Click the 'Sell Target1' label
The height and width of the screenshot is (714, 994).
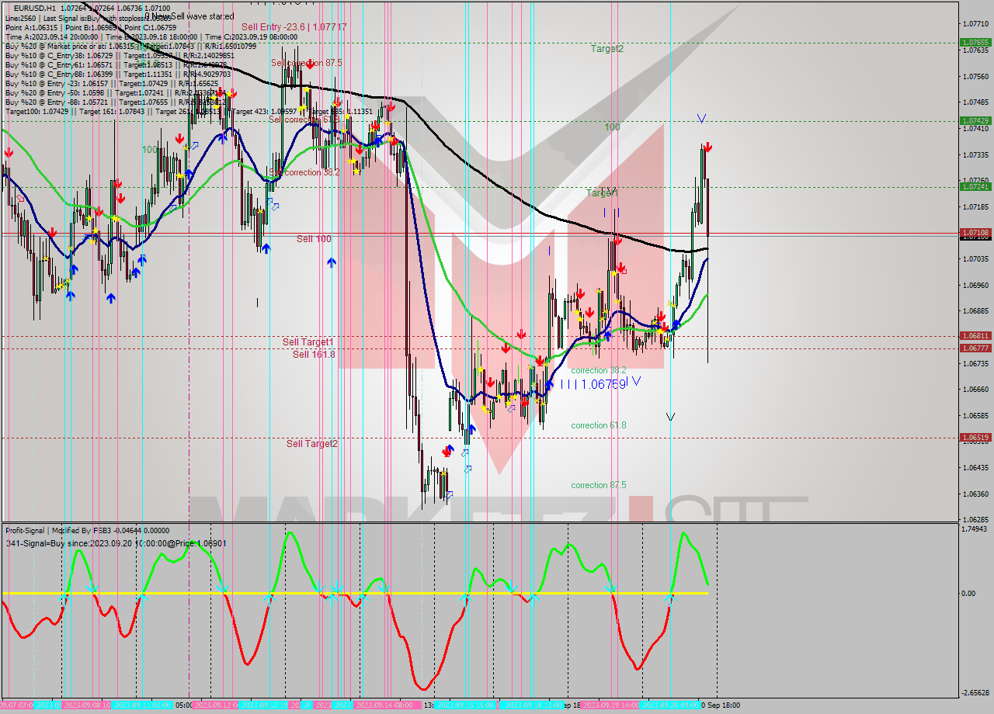coord(308,342)
